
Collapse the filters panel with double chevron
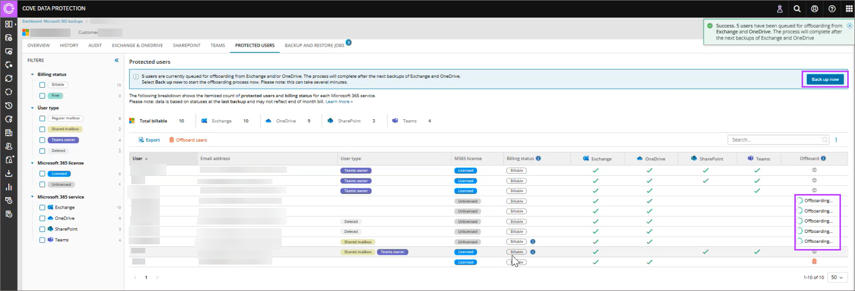point(117,60)
